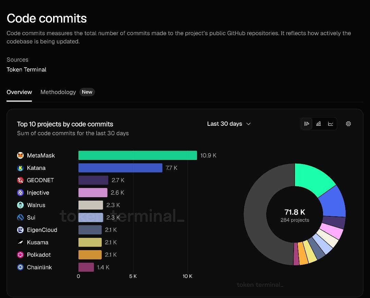Viewport: 370px width, 298px height.
Task: Click the GEODNET project logo
Action: tap(21, 180)
